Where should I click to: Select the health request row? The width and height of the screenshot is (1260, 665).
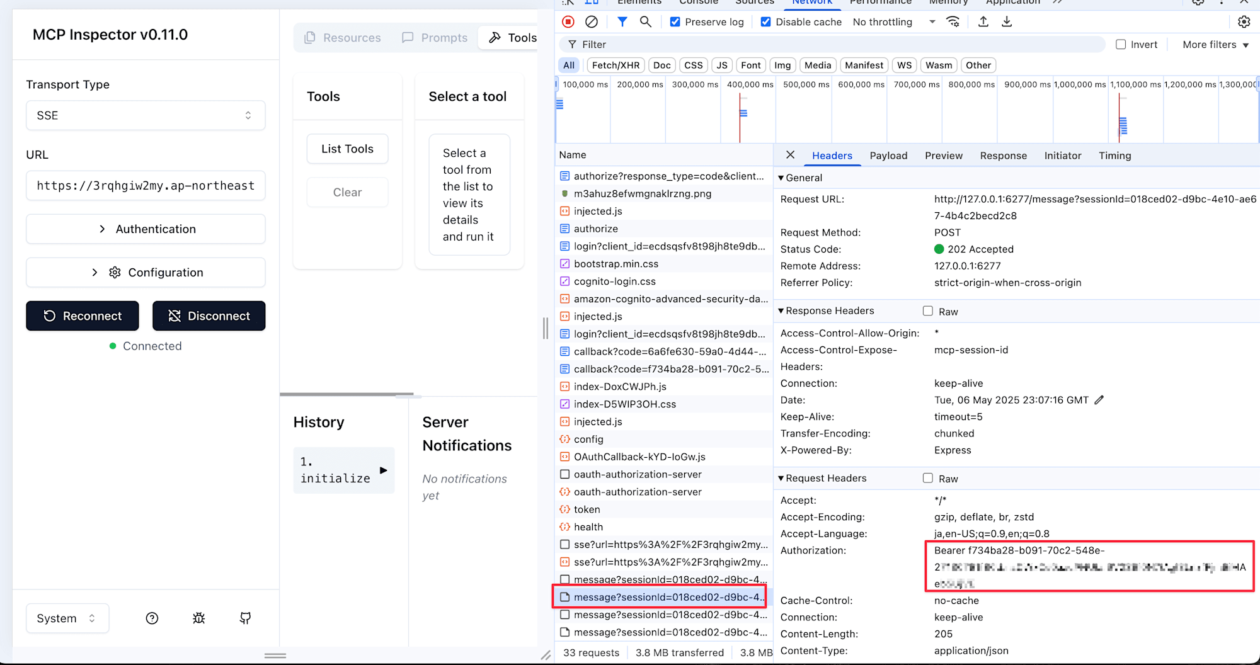coord(663,527)
